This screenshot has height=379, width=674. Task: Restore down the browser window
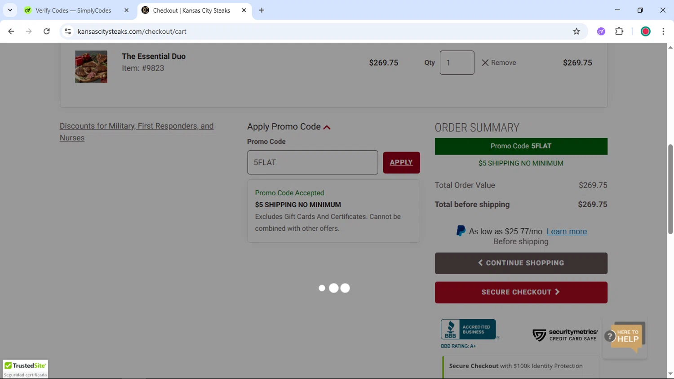click(x=640, y=10)
